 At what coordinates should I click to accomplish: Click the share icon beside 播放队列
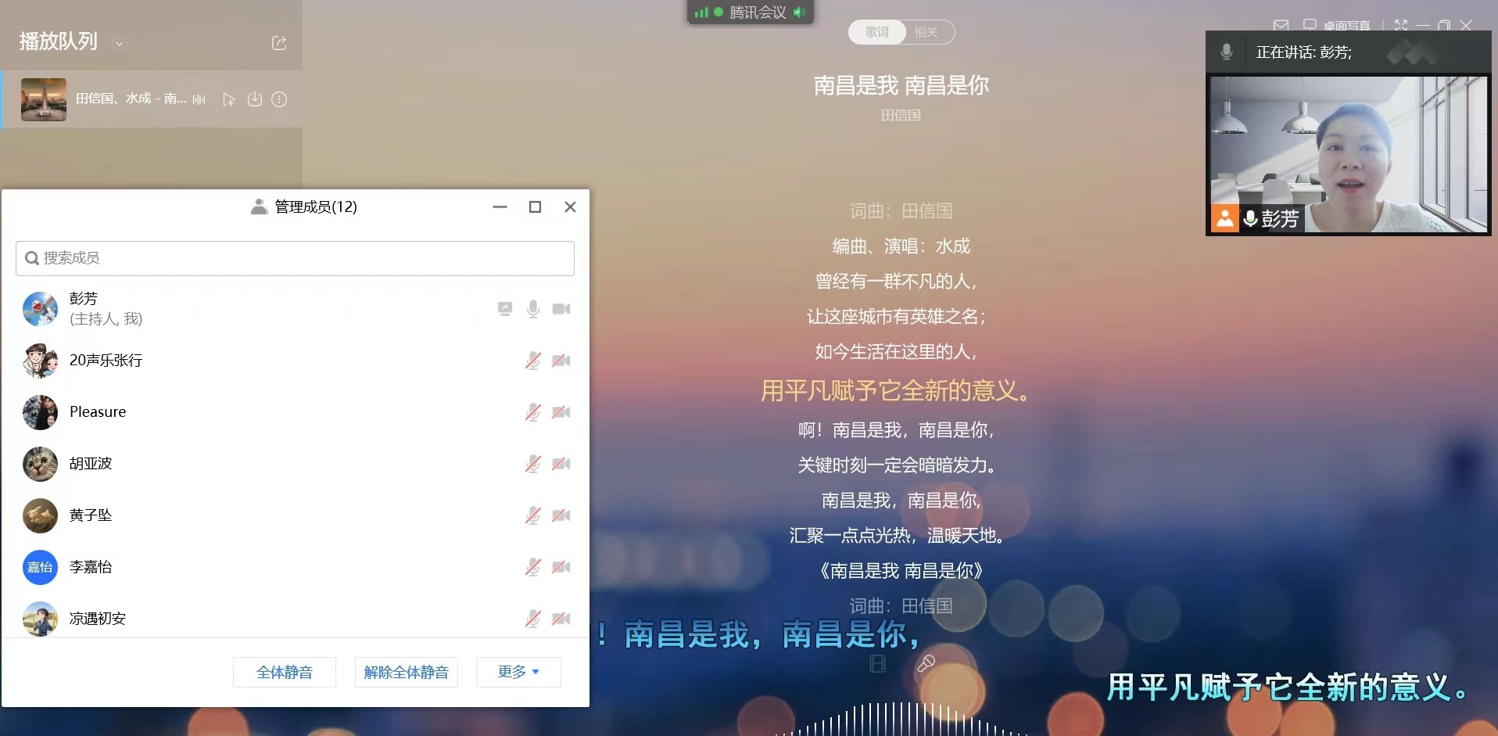[279, 43]
